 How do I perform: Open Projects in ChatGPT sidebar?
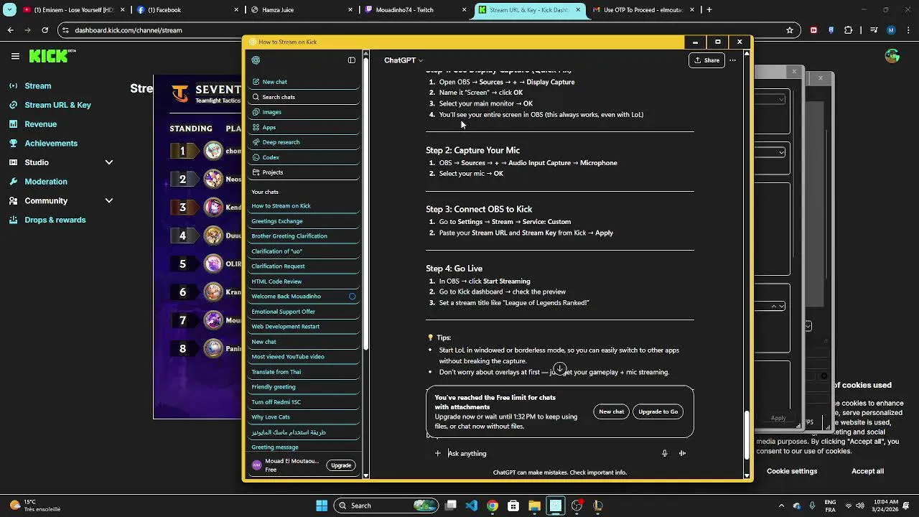pos(304,172)
